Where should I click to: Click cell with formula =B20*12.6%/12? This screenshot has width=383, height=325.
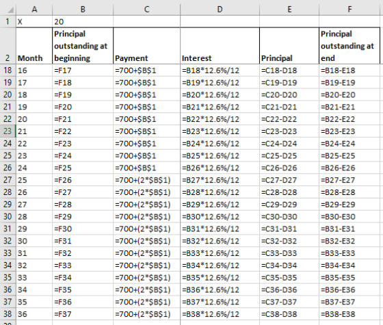click(220, 95)
